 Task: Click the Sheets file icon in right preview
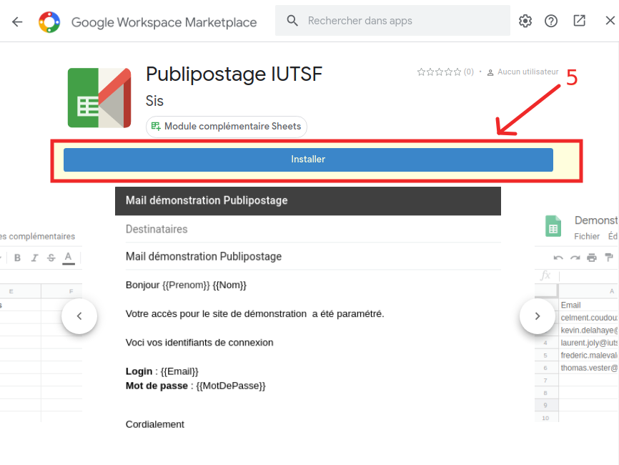pyautogui.click(x=553, y=226)
